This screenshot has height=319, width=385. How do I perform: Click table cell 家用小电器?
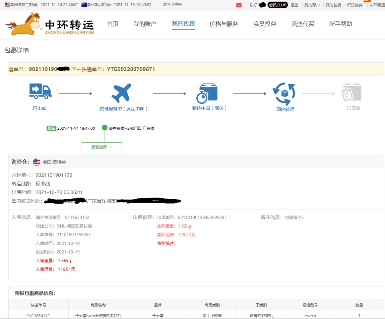(x=212, y=315)
